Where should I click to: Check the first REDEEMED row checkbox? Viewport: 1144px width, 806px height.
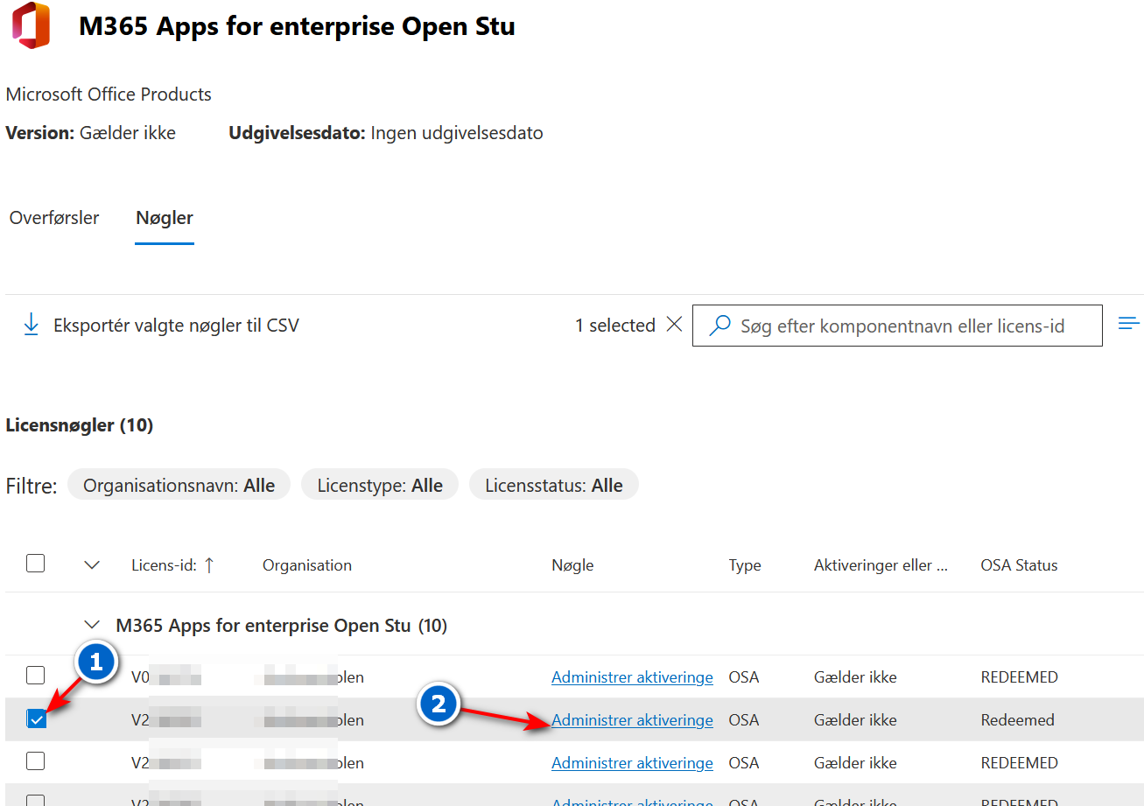[x=35, y=675]
